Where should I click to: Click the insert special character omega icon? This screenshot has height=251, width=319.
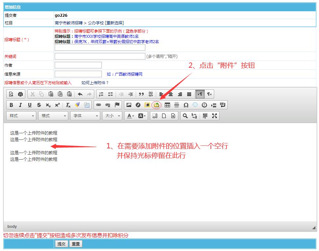click(x=186, y=105)
